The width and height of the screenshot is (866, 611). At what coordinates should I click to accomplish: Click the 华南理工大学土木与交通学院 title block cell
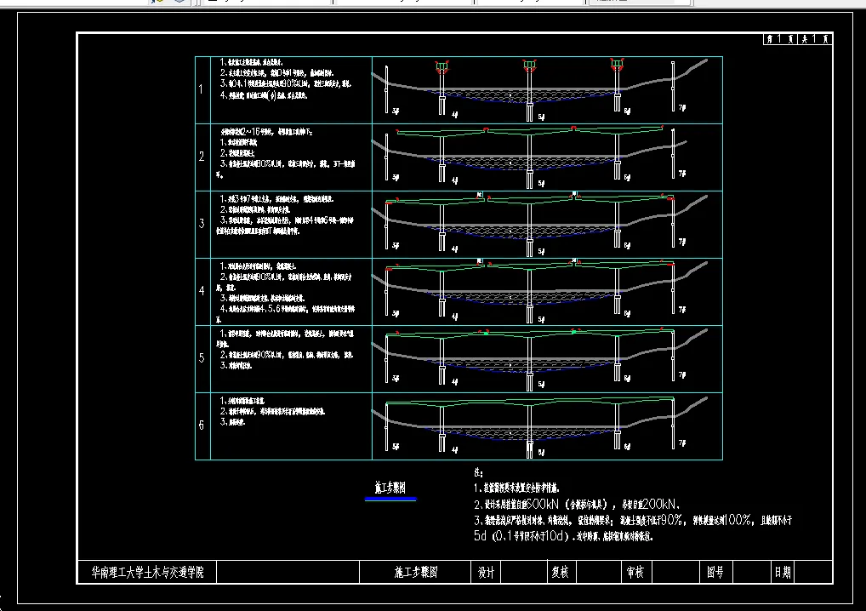(147, 572)
